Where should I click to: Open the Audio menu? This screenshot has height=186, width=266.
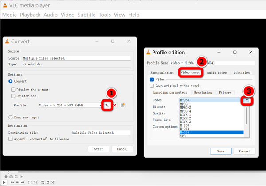click(x=51, y=15)
